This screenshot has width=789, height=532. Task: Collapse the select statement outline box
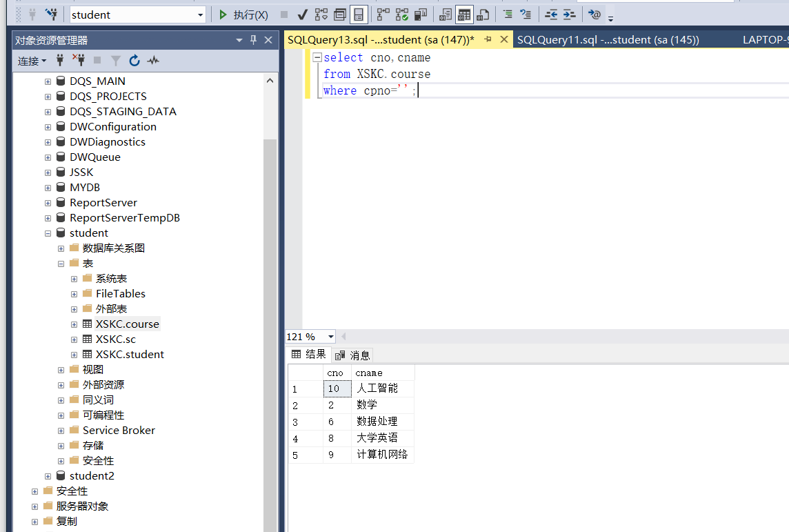317,57
